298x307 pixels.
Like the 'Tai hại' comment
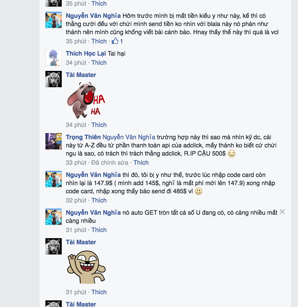coord(99,63)
